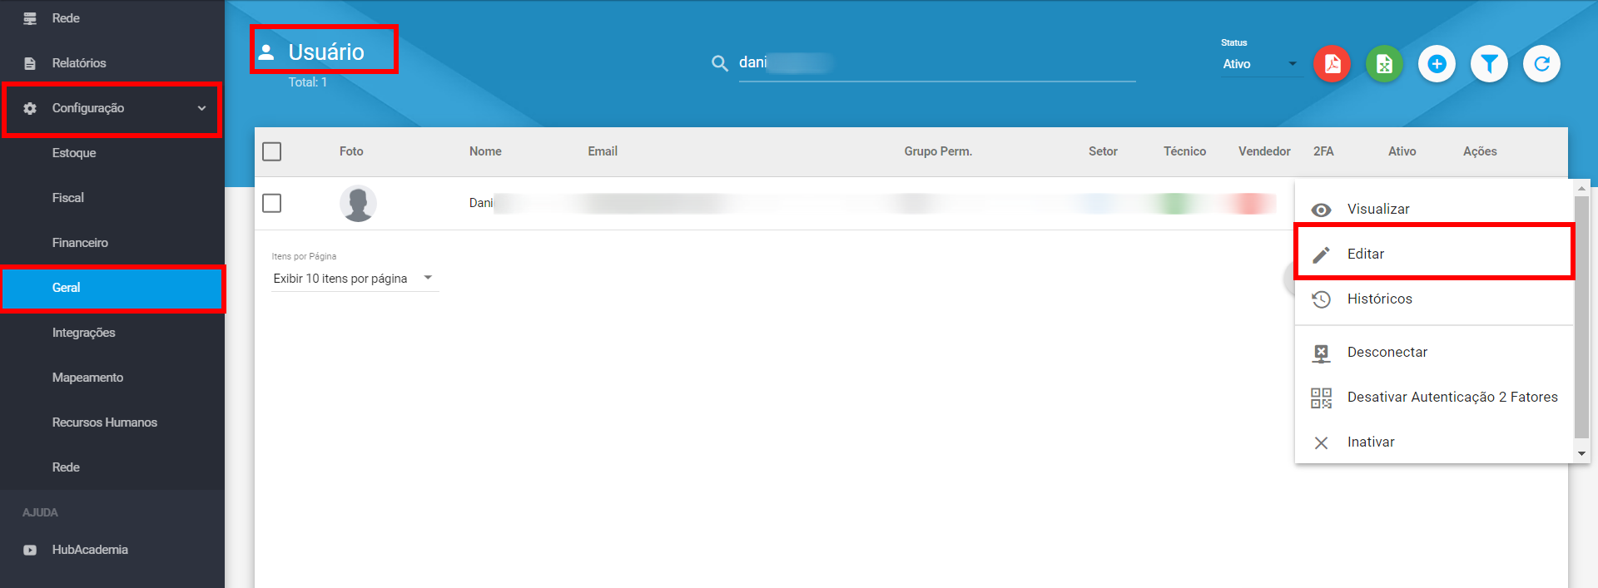
Task: Open Relatórios in the sidebar
Action: pos(112,63)
